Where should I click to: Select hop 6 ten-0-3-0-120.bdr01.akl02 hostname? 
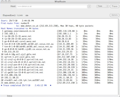pos(29,44)
